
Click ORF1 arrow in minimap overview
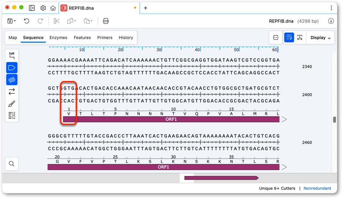(x=222, y=178)
